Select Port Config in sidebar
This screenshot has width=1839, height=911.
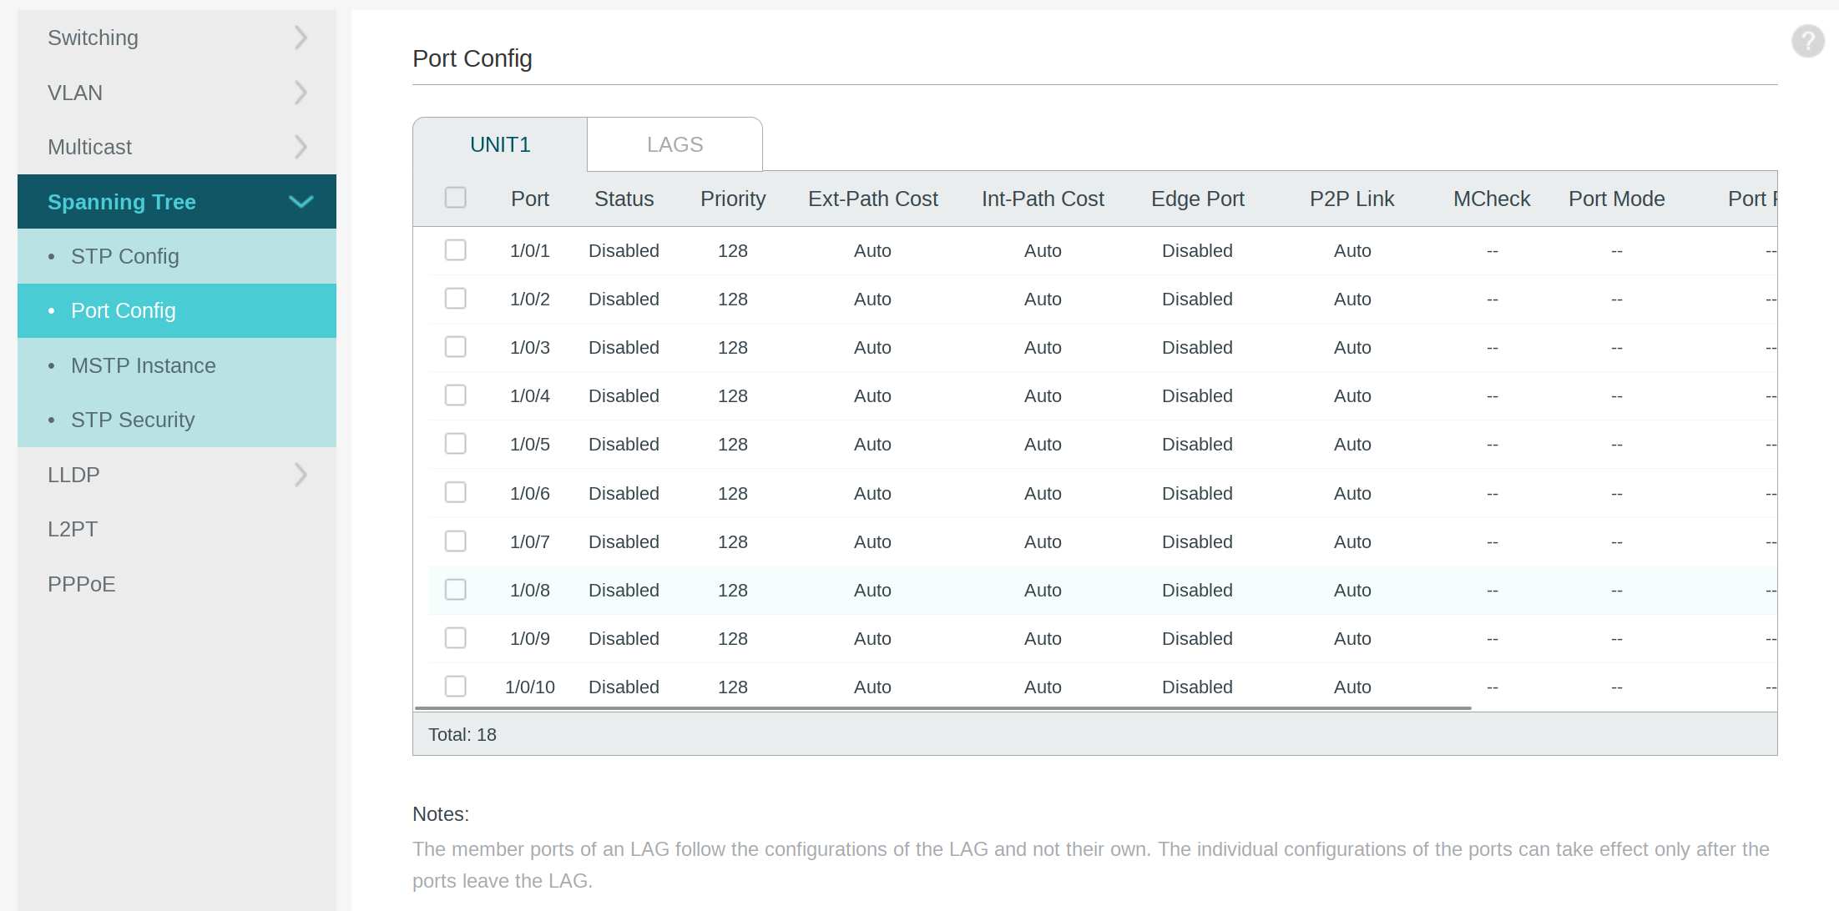[177, 310]
